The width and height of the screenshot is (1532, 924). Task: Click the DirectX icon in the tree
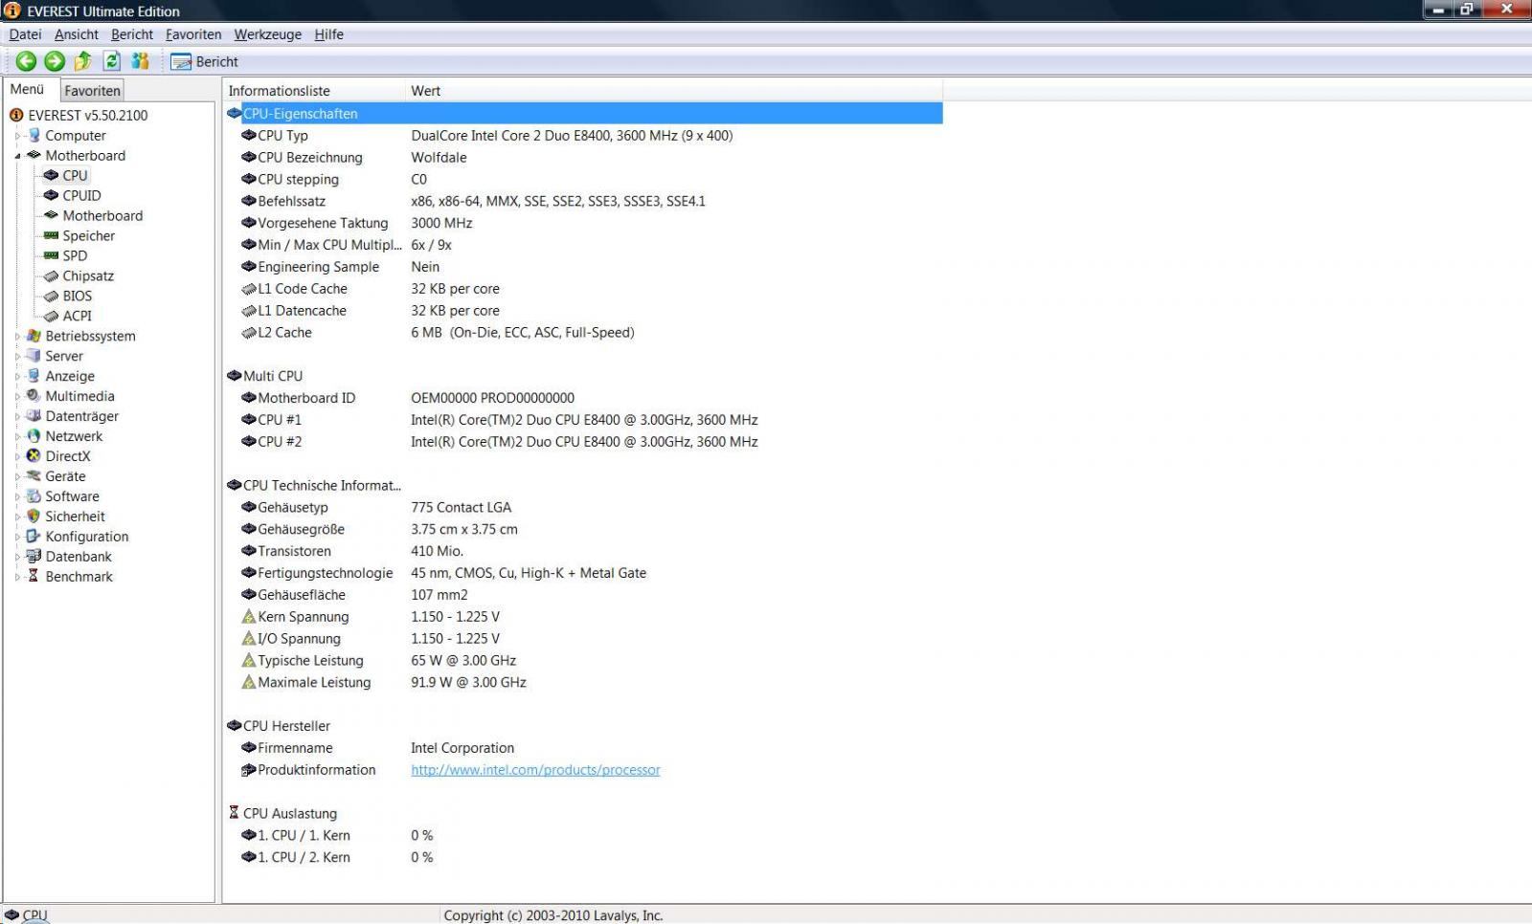tap(34, 456)
